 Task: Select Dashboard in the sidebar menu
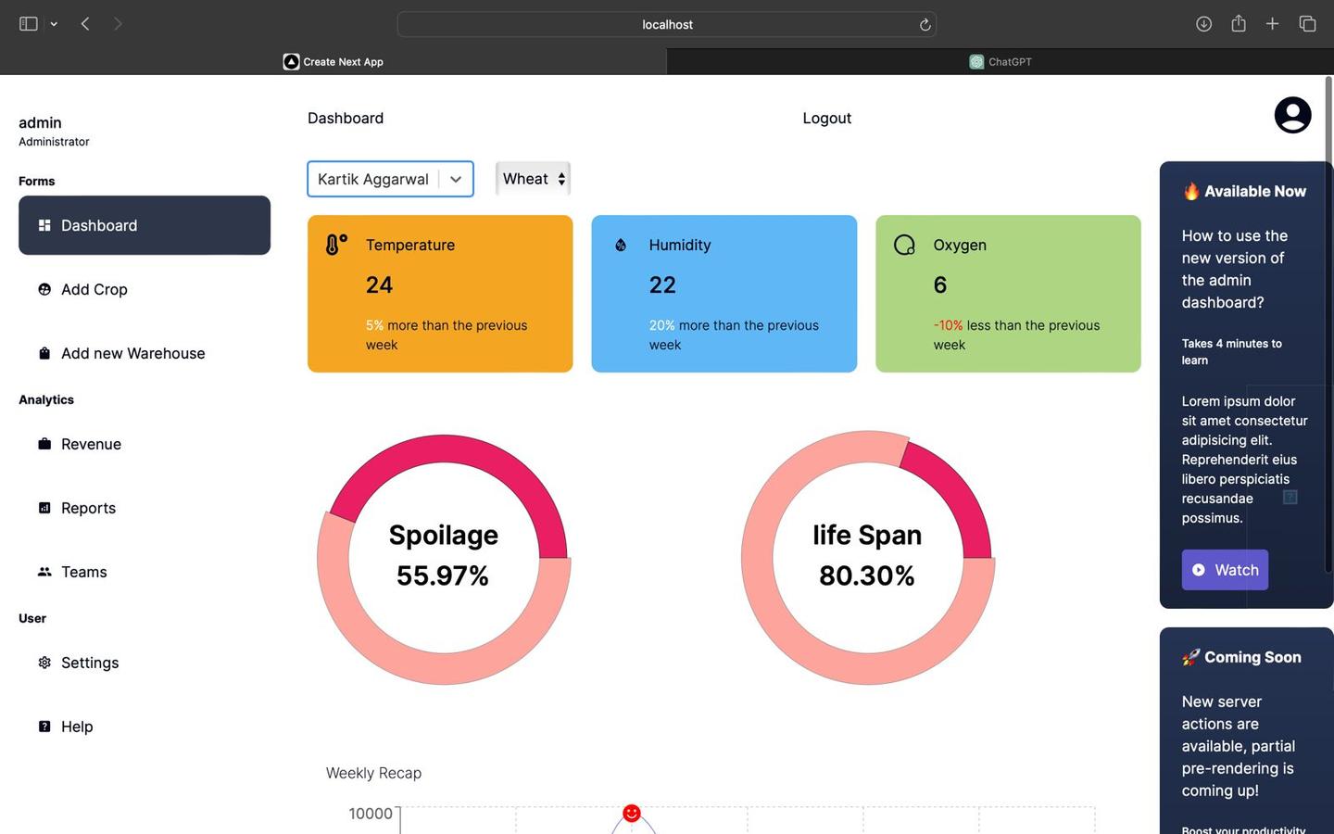click(145, 225)
